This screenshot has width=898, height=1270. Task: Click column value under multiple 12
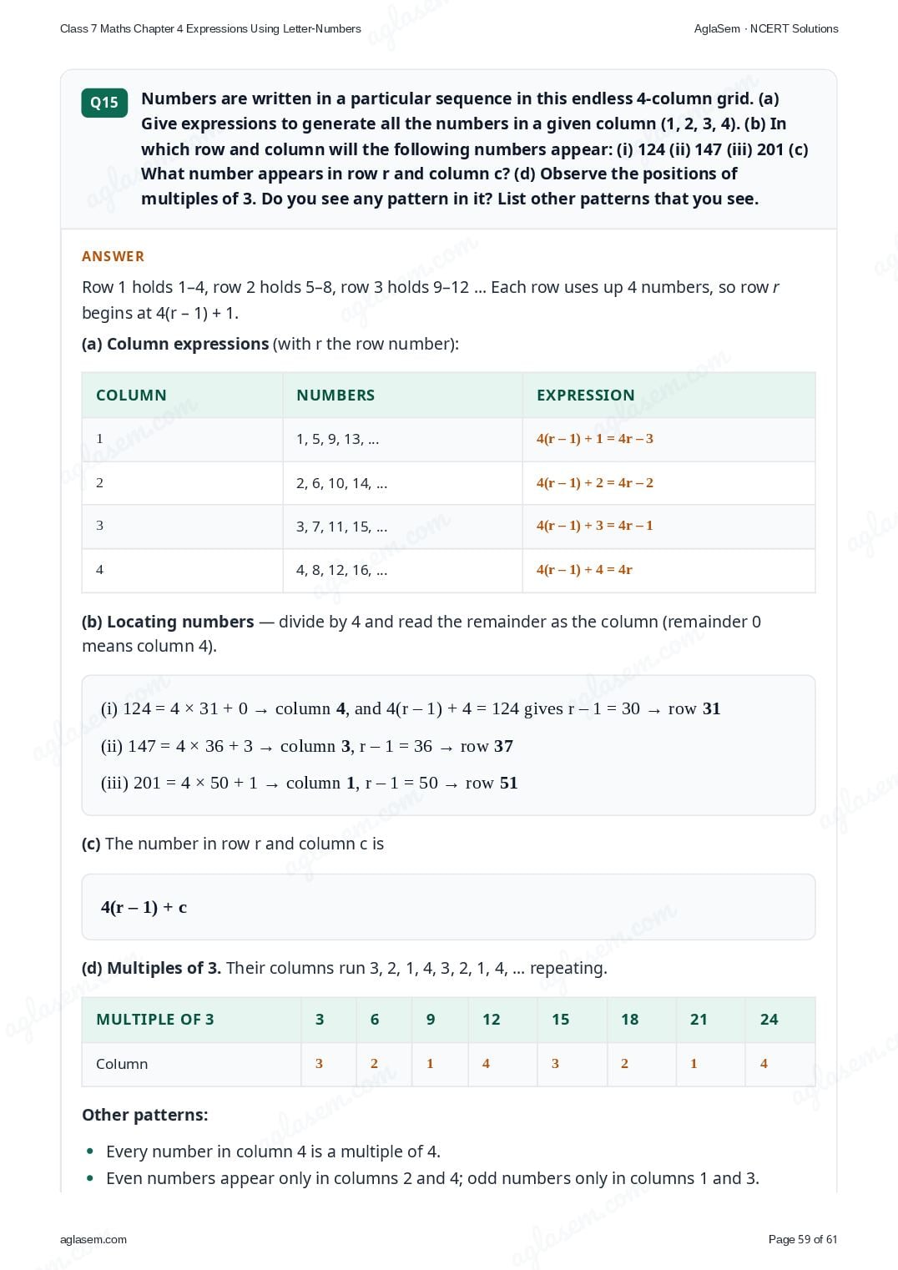point(486,1064)
